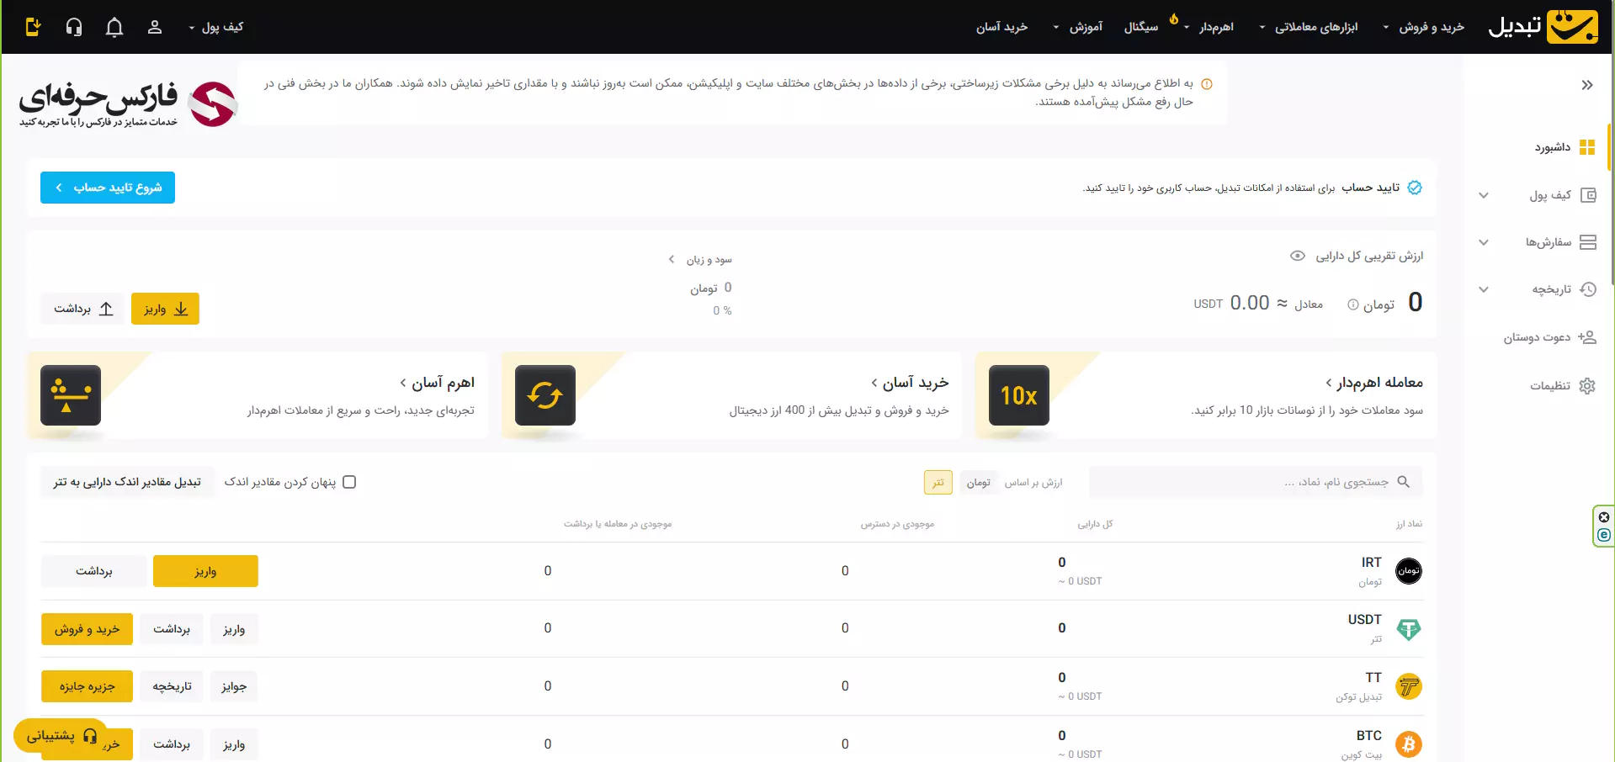The image size is (1615, 762).
Task: Click برداشت in USDT row
Action: 172,629
